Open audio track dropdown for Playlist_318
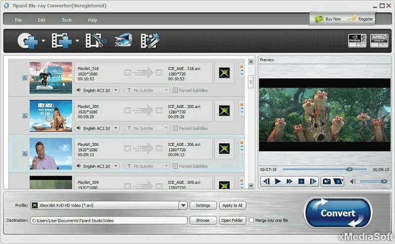The image size is (395, 244). pyautogui.click(x=116, y=90)
